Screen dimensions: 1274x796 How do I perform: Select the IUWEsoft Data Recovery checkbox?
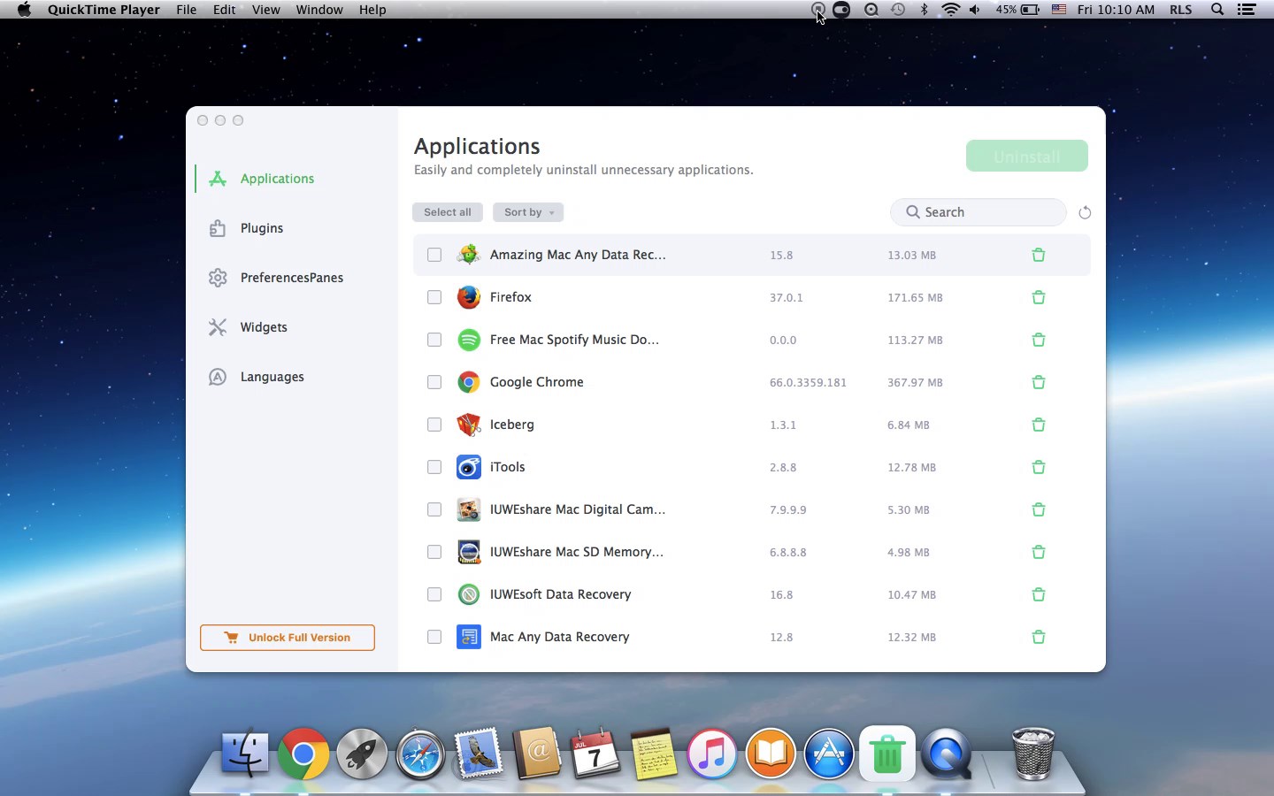point(434,594)
